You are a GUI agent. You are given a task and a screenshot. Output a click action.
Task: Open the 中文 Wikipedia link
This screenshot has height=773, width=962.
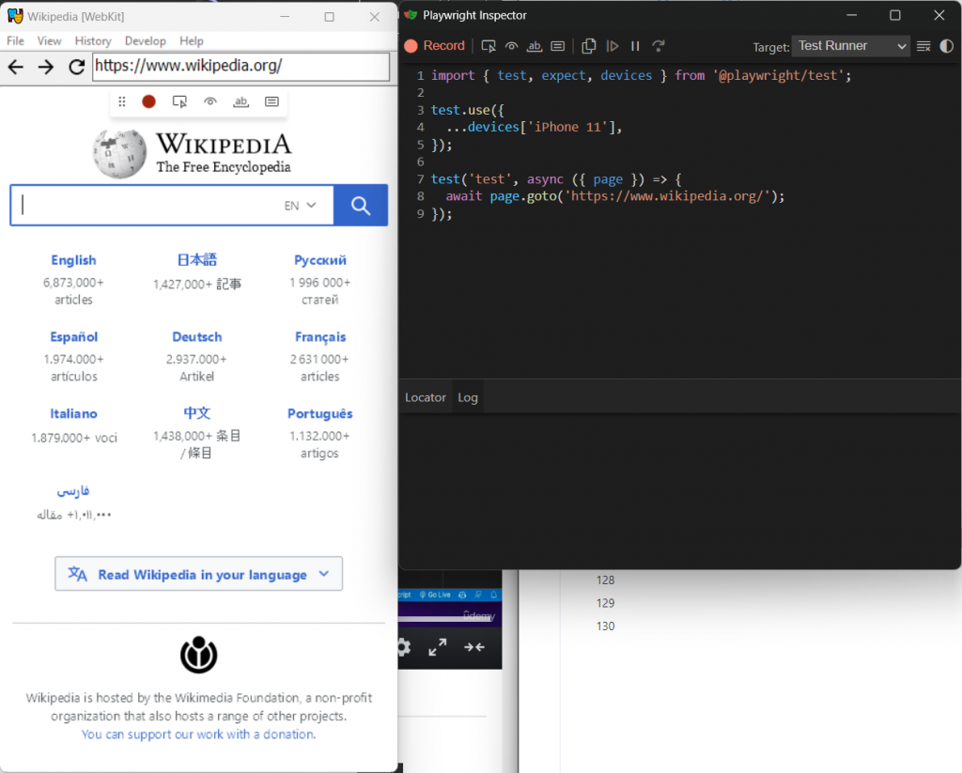point(197,413)
